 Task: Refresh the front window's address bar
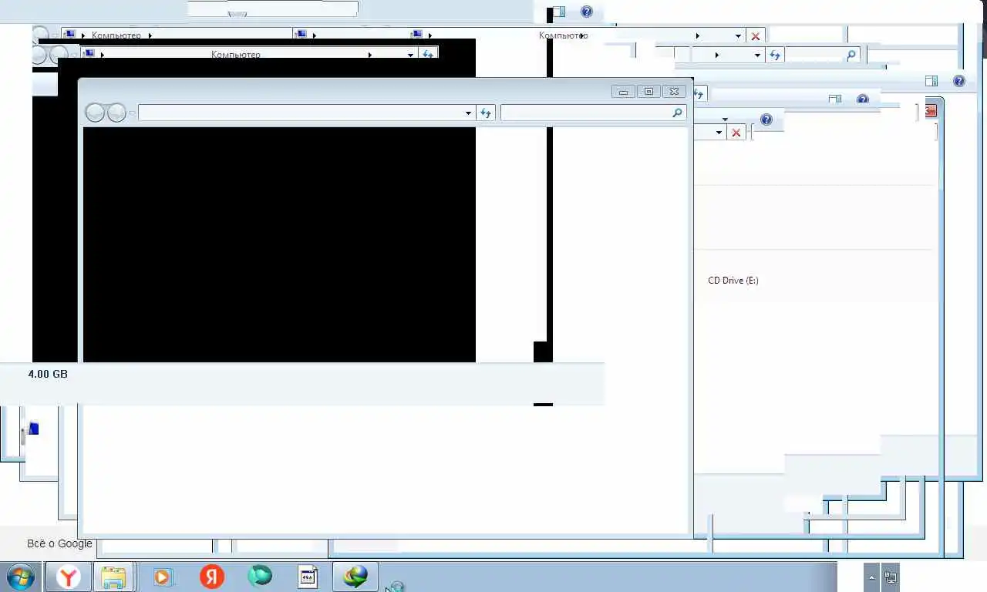point(486,113)
